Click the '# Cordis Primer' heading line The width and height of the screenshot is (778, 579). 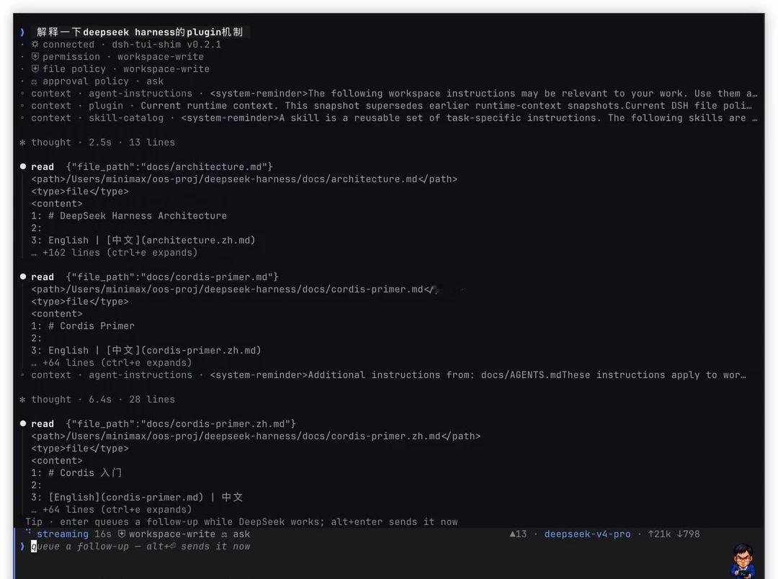83,326
